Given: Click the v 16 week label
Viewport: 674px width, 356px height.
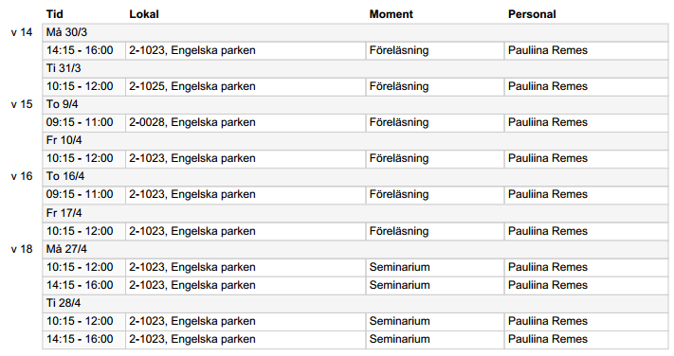Looking at the screenshot, I should click(x=22, y=176).
